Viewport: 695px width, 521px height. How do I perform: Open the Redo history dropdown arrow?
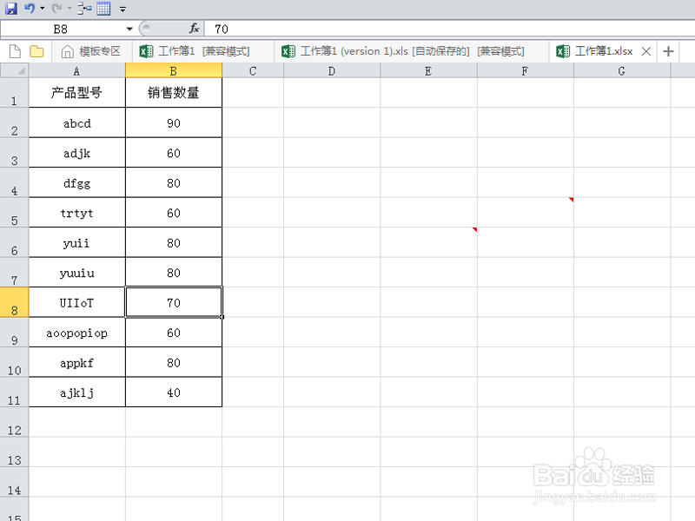click(69, 9)
